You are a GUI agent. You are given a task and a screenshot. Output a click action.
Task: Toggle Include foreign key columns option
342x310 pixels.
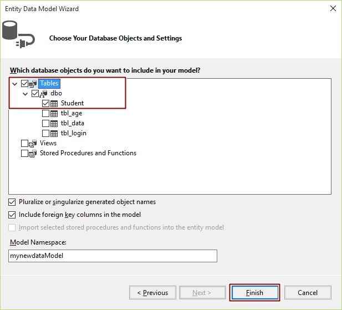pos(12,215)
